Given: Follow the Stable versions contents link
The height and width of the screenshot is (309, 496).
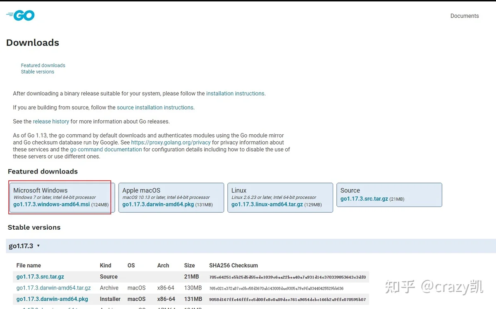Looking at the screenshot, I should tap(38, 71).
